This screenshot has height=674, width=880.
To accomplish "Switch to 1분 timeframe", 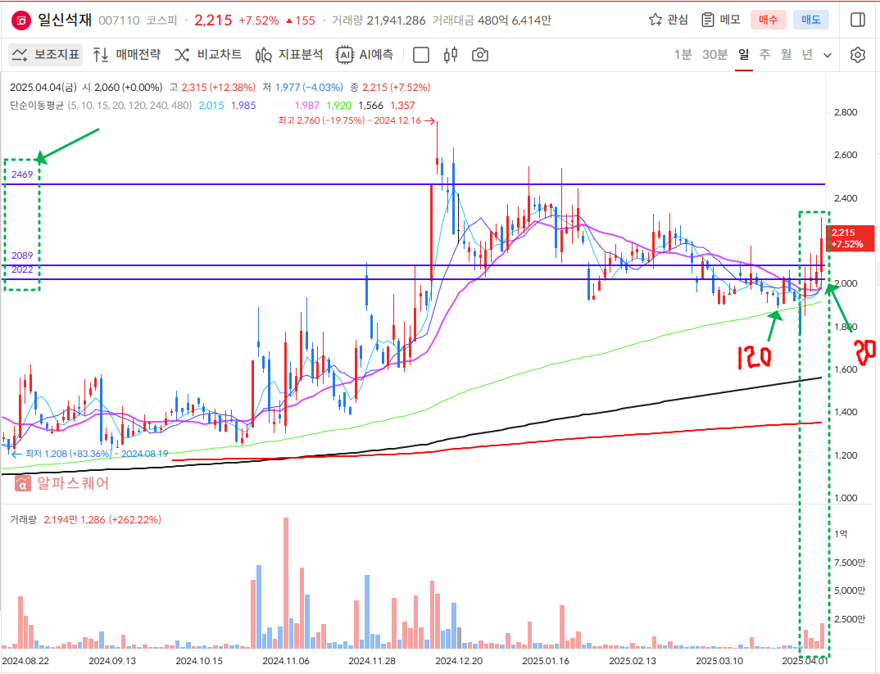I will point(683,54).
